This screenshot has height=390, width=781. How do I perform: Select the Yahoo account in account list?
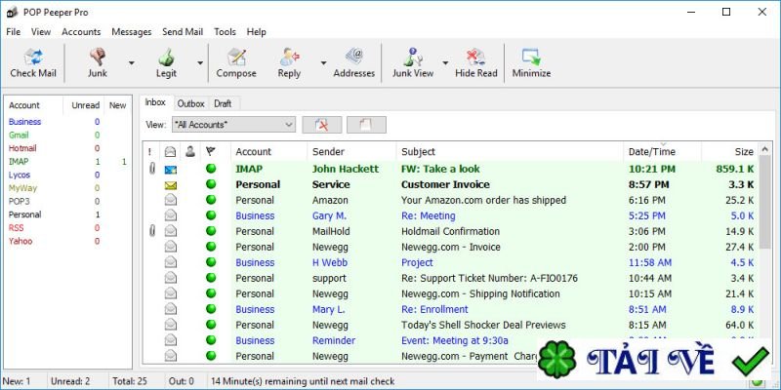click(21, 241)
